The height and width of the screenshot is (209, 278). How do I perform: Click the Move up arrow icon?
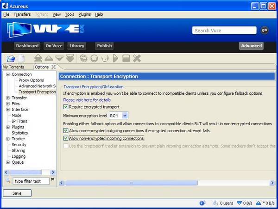[x=49, y=58]
